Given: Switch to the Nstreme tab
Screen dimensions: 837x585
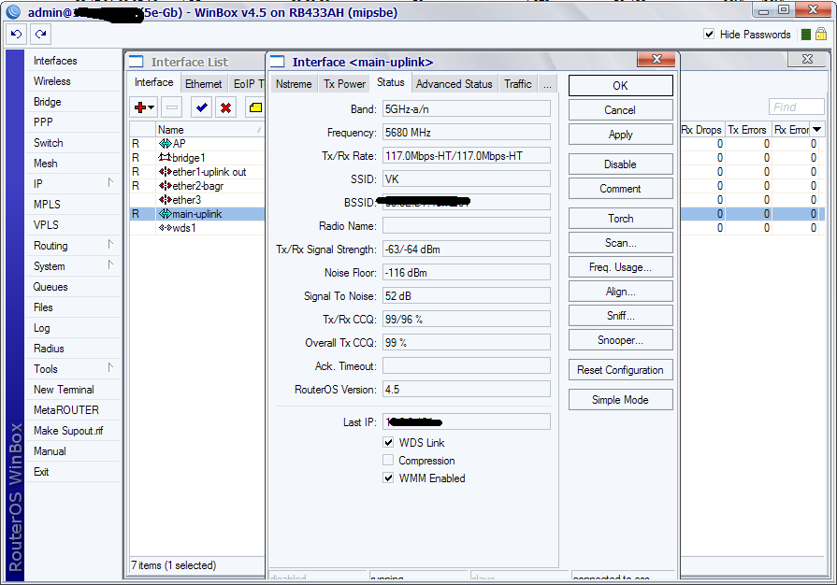Looking at the screenshot, I should (294, 84).
